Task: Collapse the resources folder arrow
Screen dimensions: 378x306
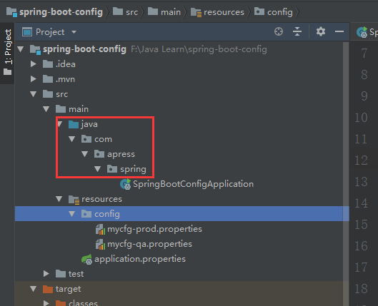Action: [59, 199]
